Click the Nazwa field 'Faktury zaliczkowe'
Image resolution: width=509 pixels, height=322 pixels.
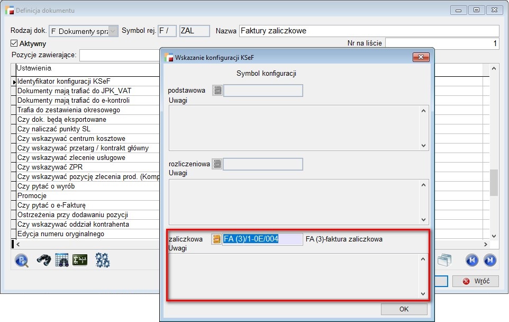368,31
